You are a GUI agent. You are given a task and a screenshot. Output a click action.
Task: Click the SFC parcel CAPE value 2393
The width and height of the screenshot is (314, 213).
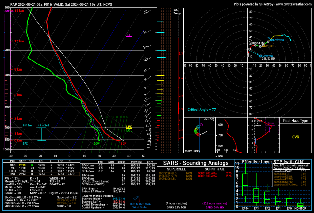click(22, 165)
